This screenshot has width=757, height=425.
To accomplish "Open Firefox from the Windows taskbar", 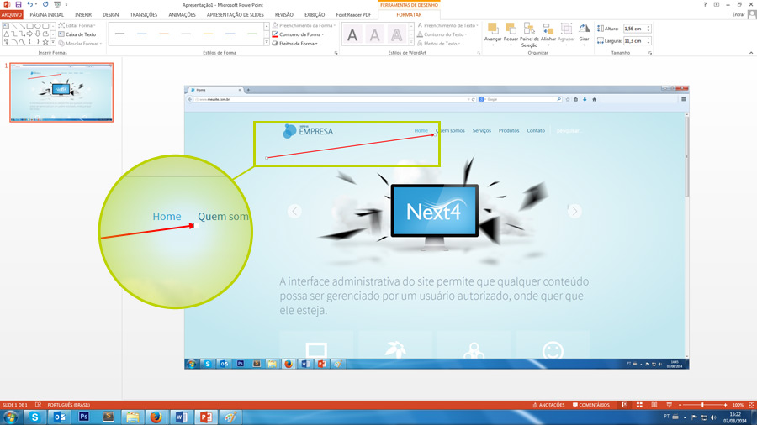I will [156, 417].
